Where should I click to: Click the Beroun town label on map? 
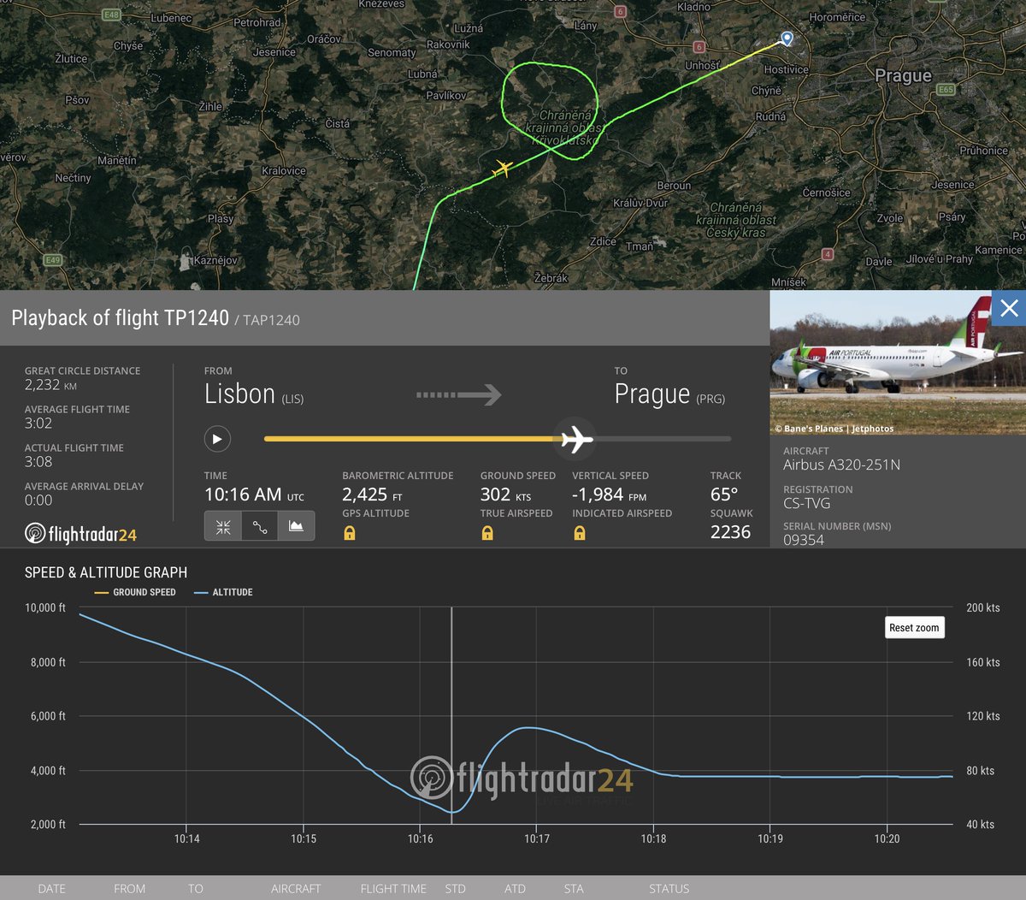click(674, 186)
